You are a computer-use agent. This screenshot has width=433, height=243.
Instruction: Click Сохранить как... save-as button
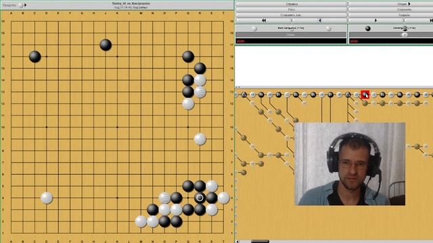pos(292,15)
